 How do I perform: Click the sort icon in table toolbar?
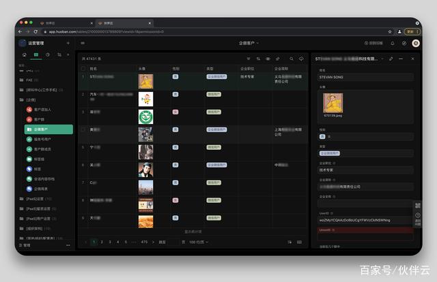[x=258, y=59]
